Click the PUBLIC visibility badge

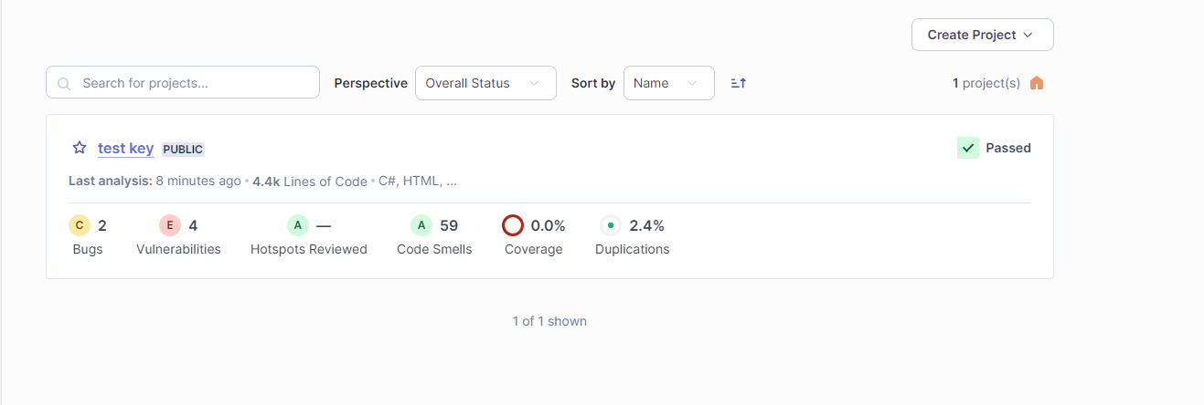click(183, 150)
